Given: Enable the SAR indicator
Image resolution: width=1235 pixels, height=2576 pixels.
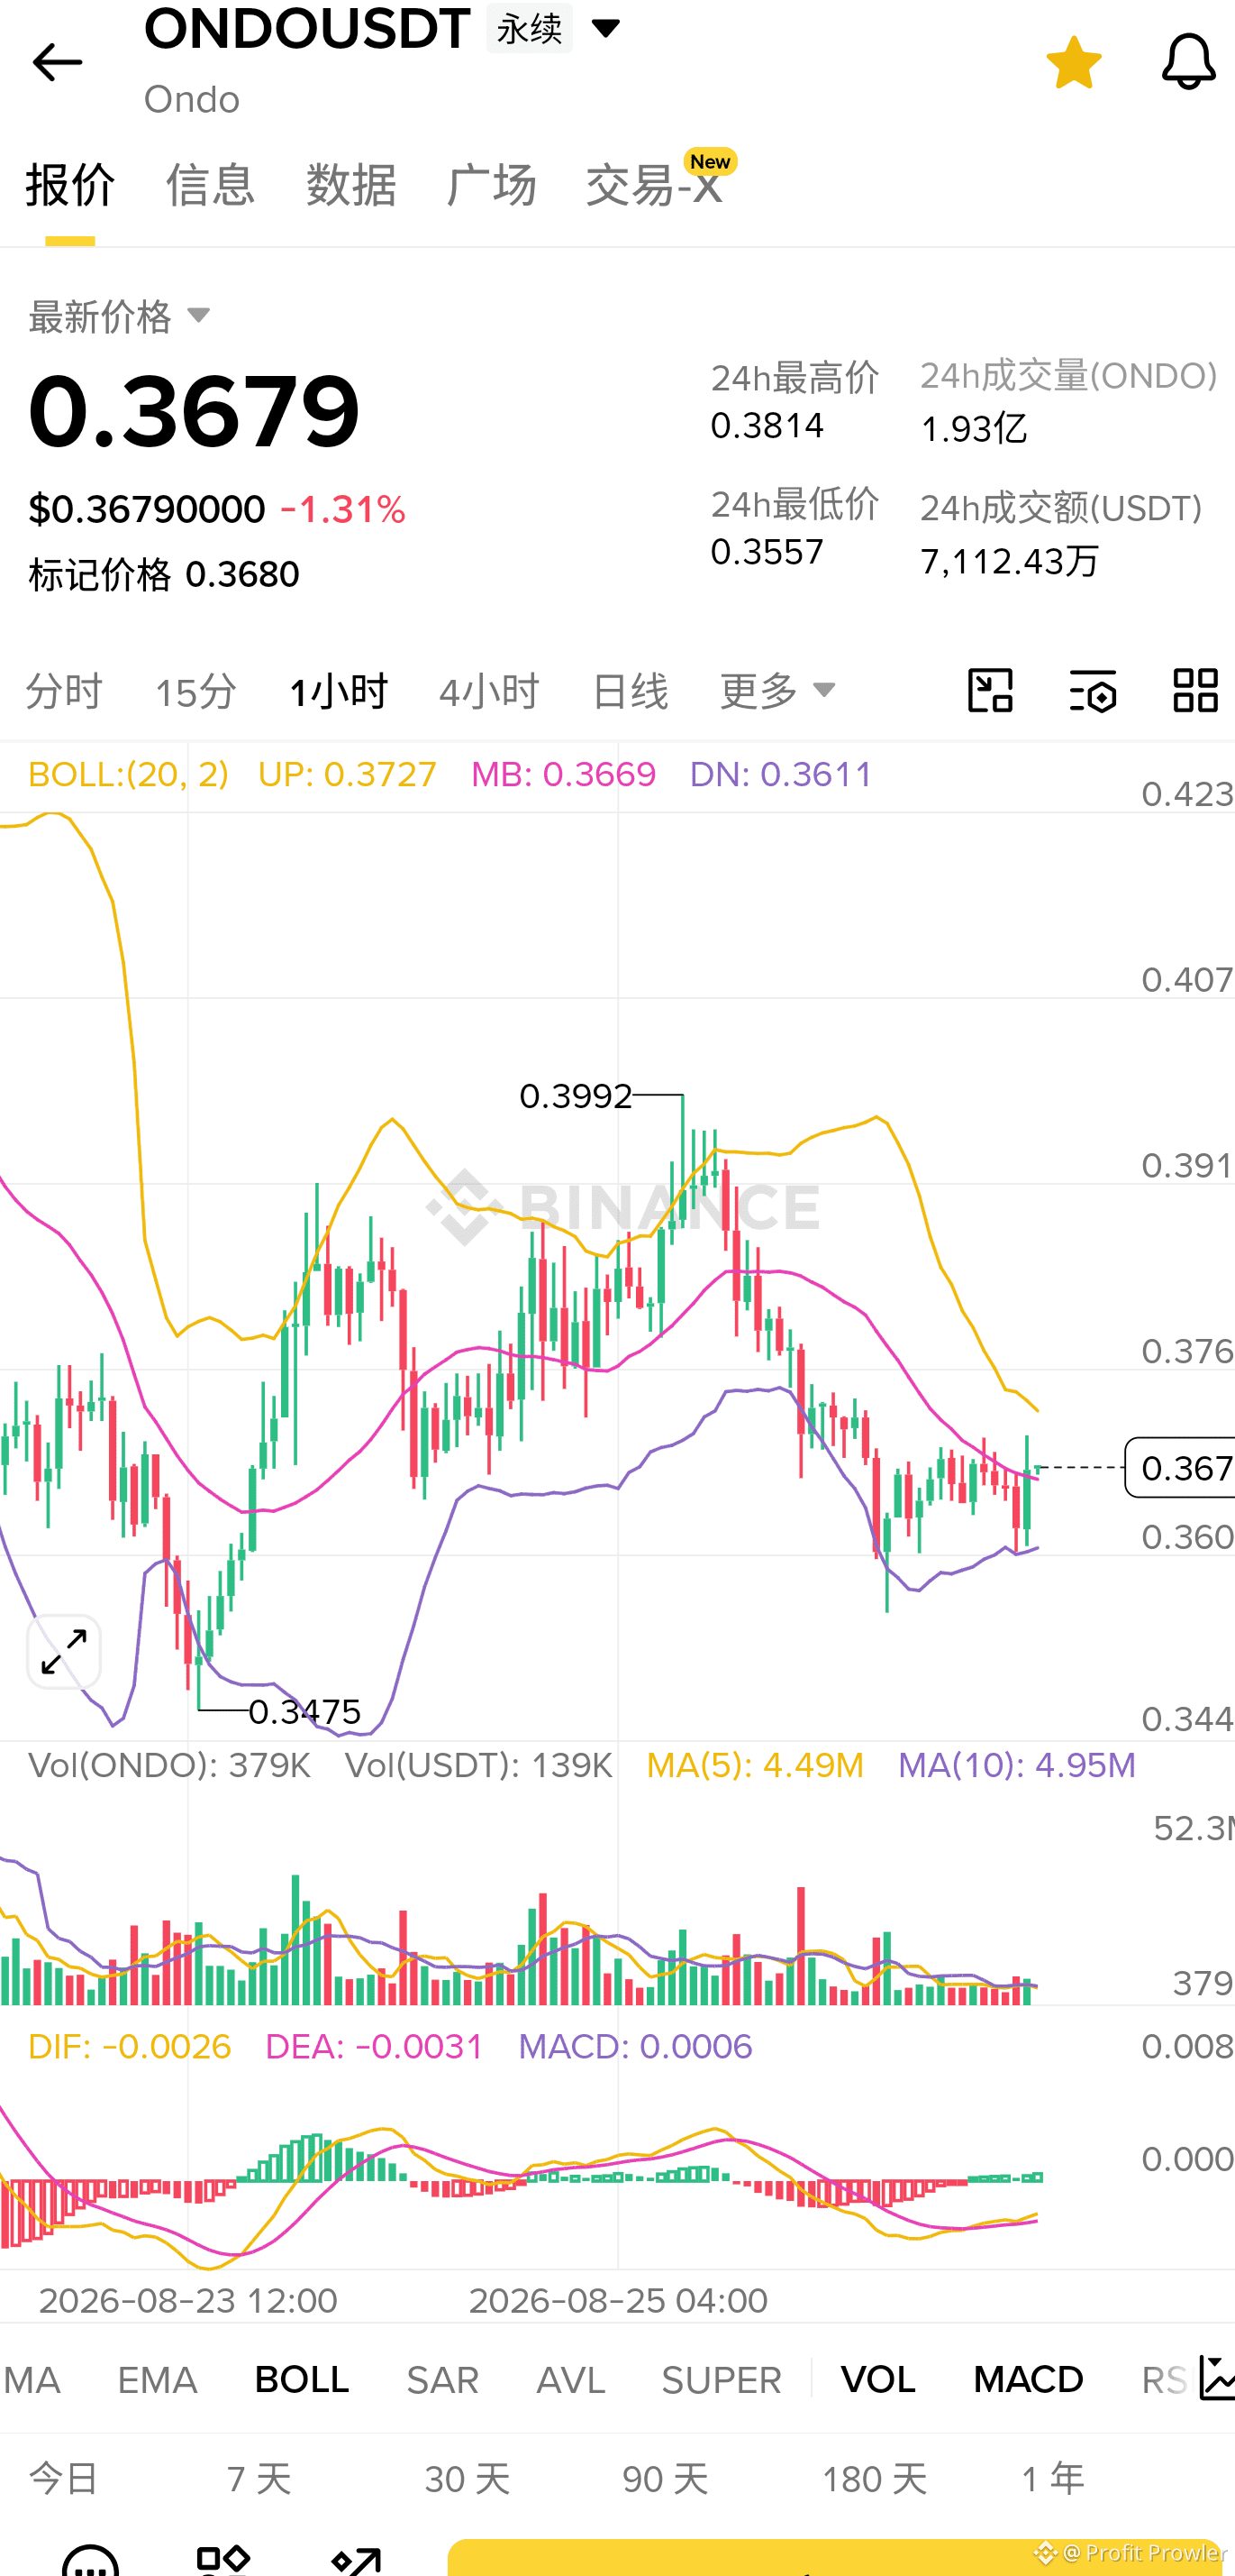Looking at the screenshot, I should coord(442,2380).
